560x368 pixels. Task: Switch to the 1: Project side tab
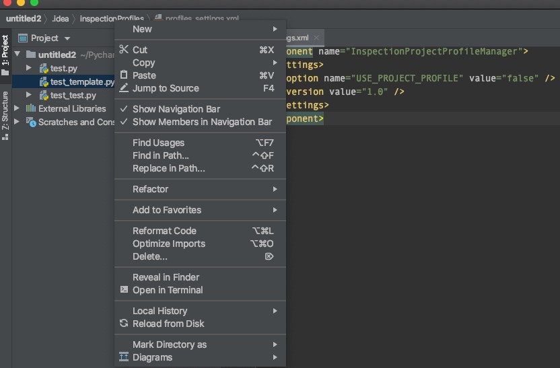[x=5, y=55]
